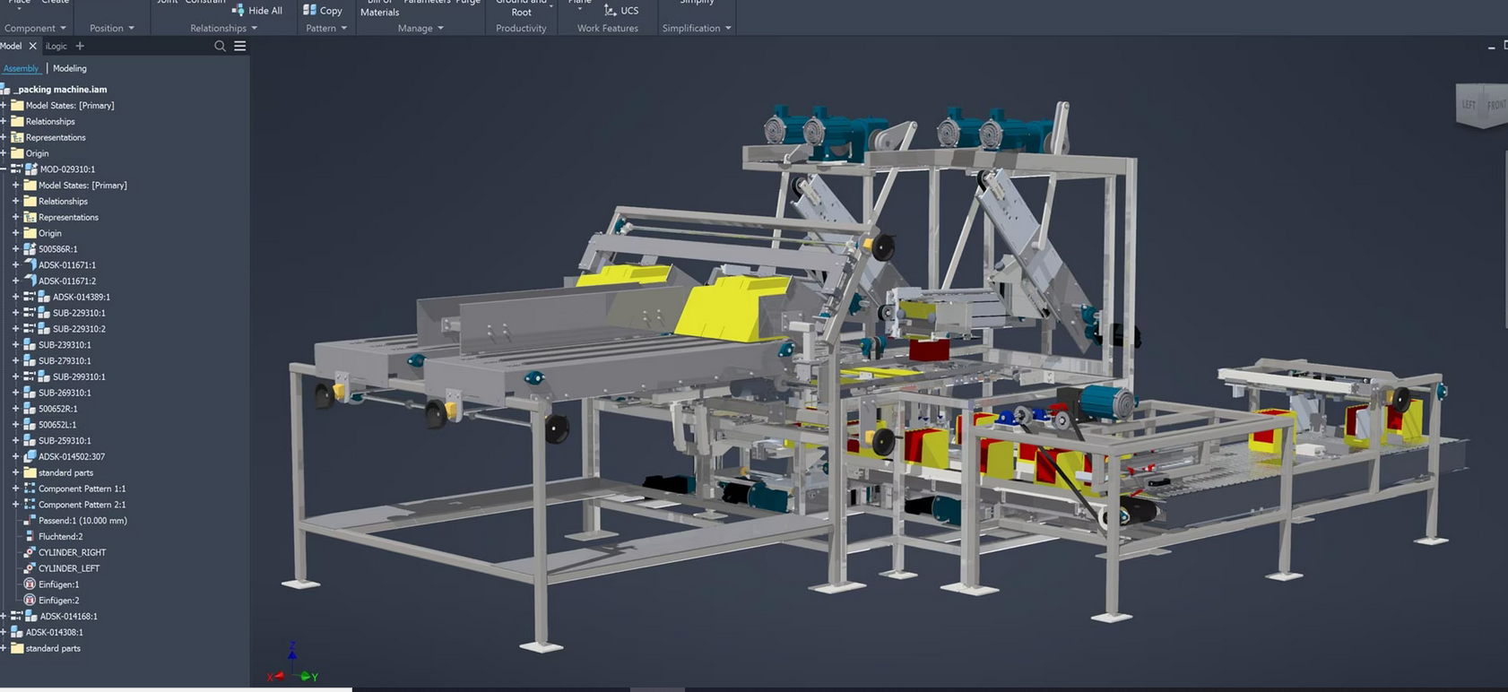This screenshot has width=1508, height=692.
Task: Open the browser panel hamburger menu
Action: [x=240, y=46]
